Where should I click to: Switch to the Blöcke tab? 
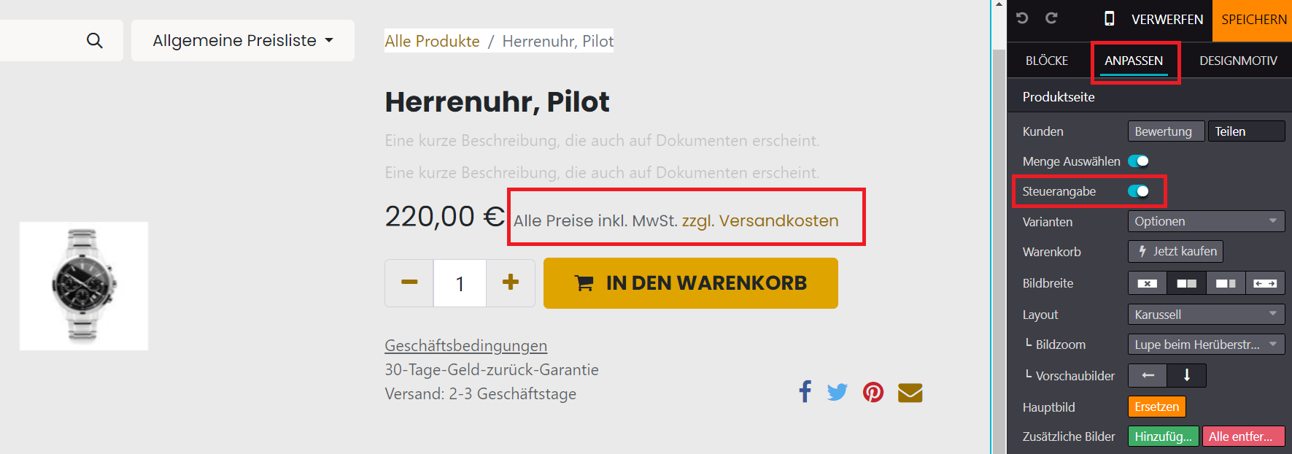(1046, 61)
